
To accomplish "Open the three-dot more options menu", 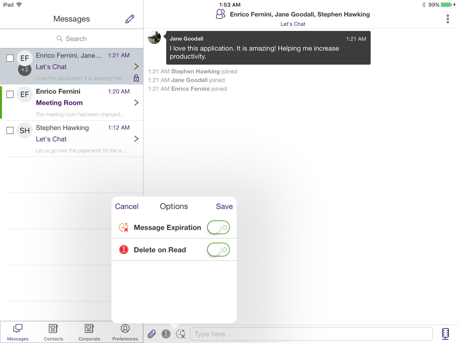I will [x=447, y=19].
